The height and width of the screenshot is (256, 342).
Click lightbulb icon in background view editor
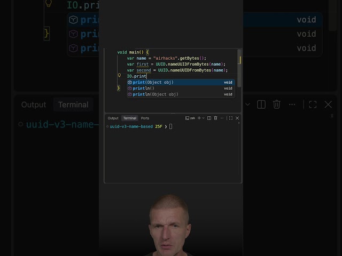(x=49, y=4)
